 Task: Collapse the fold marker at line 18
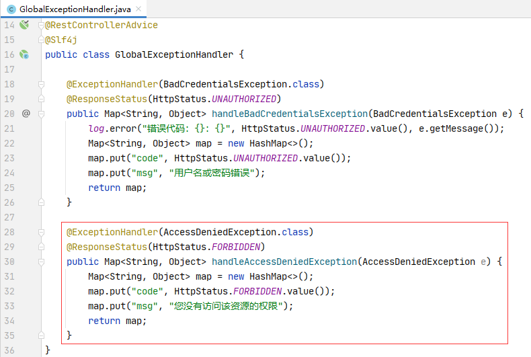click(x=41, y=84)
